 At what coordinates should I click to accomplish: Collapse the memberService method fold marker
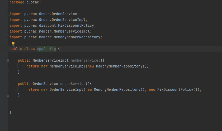click(x=8, y=60)
